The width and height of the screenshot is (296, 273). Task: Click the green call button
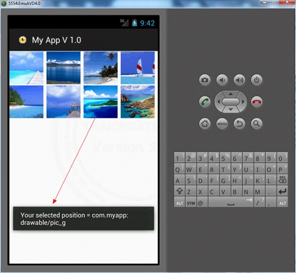205,102
